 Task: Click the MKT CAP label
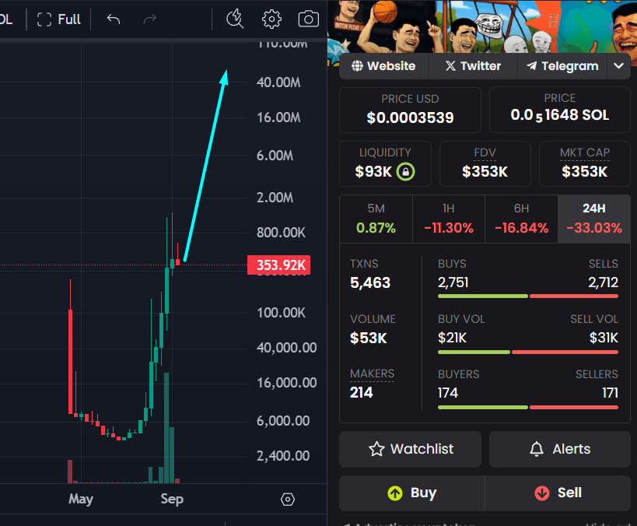pyautogui.click(x=585, y=153)
